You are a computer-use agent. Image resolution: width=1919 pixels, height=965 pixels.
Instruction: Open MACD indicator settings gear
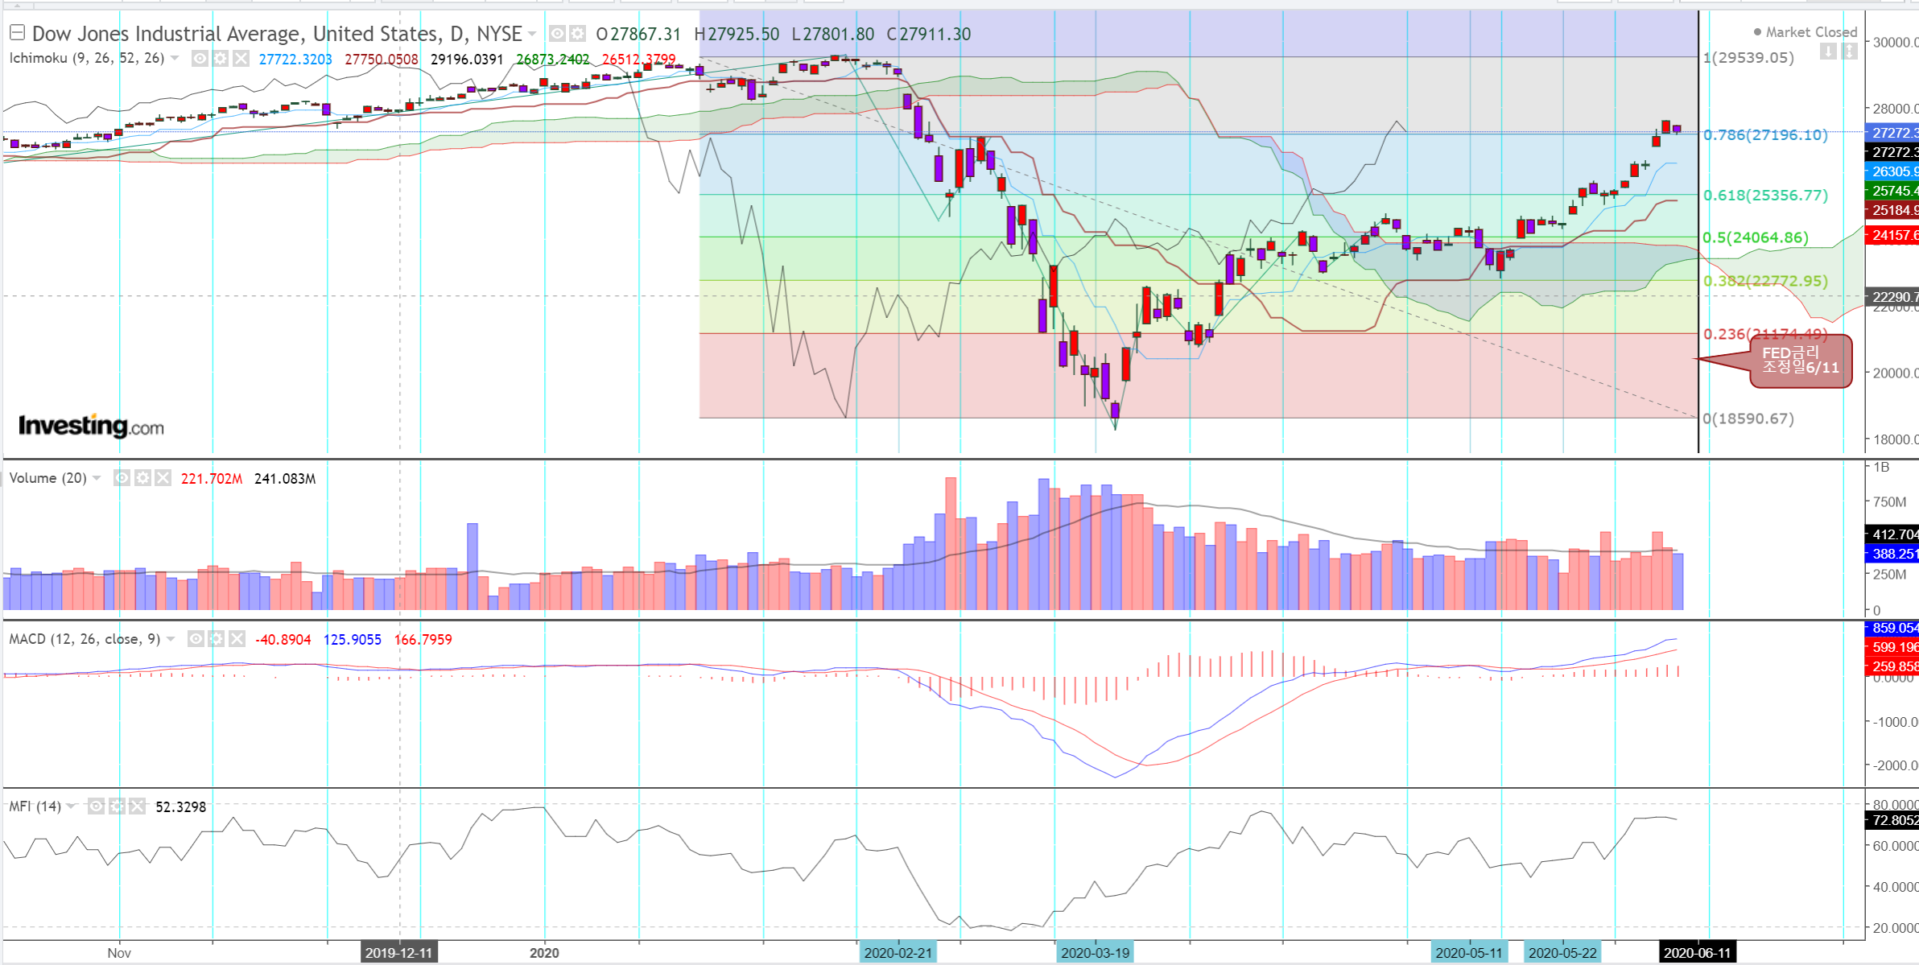217,639
